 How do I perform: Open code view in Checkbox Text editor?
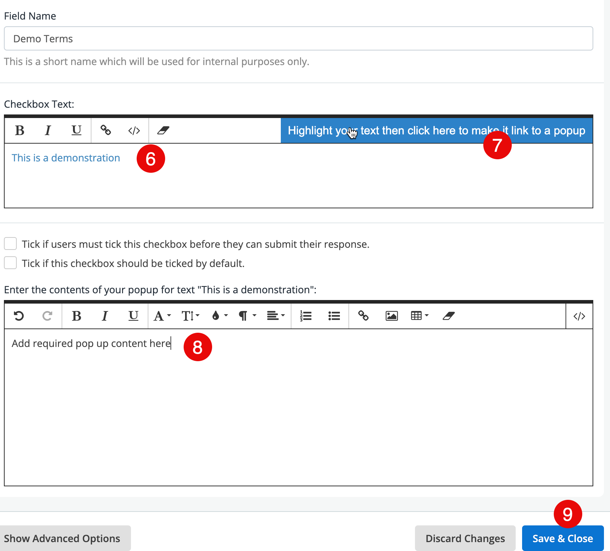point(134,130)
